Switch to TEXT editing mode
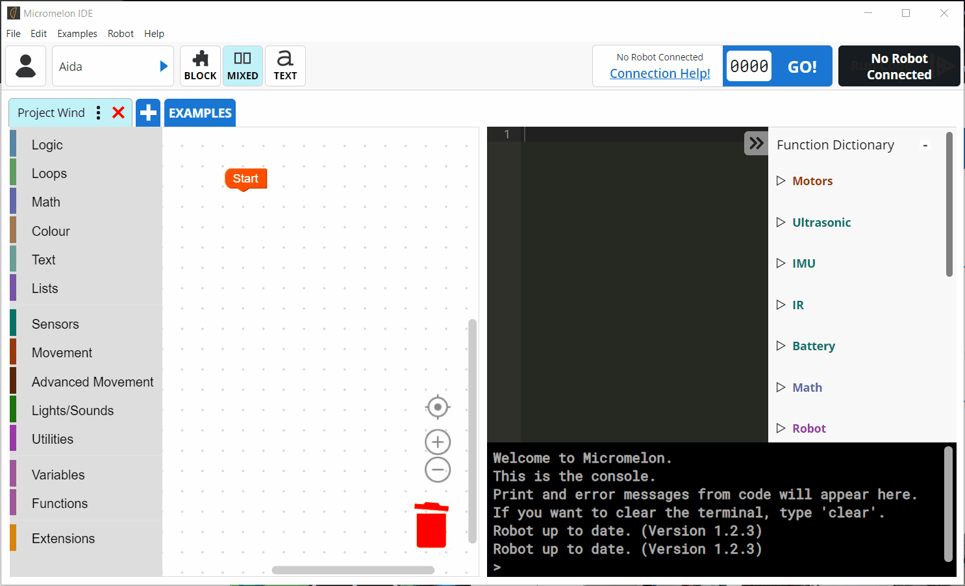 pos(285,66)
